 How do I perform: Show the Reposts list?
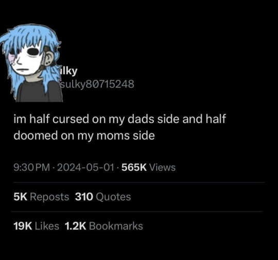(49, 197)
